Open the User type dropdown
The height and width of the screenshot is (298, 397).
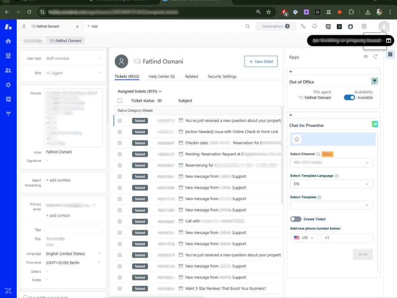tap(73, 58)
